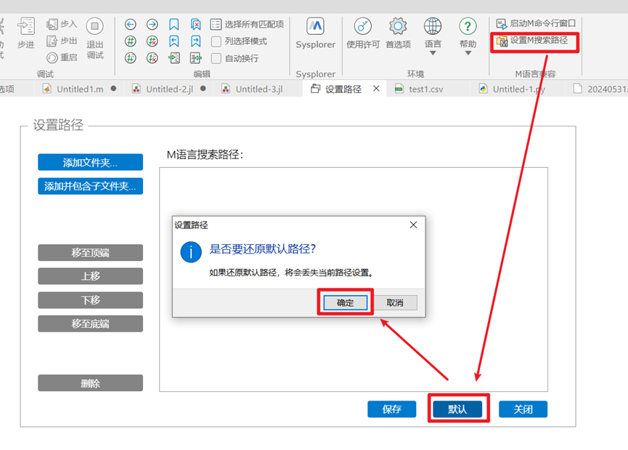
Task: Open Set M Search Path (设置M搜索路径)
Action: click(x=532, y=40)
